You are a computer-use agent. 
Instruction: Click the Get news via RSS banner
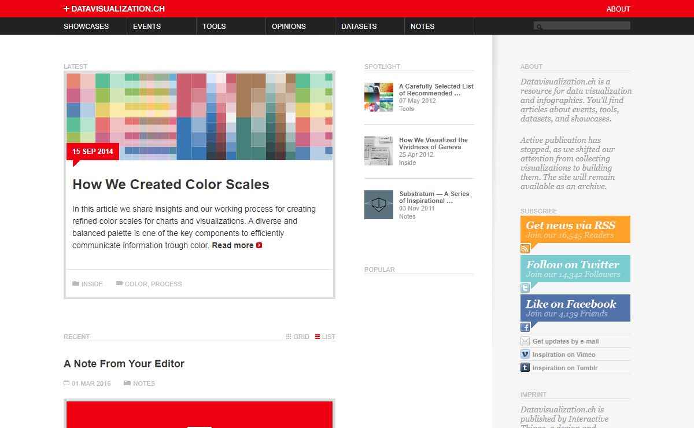click(x=575, y=229)
